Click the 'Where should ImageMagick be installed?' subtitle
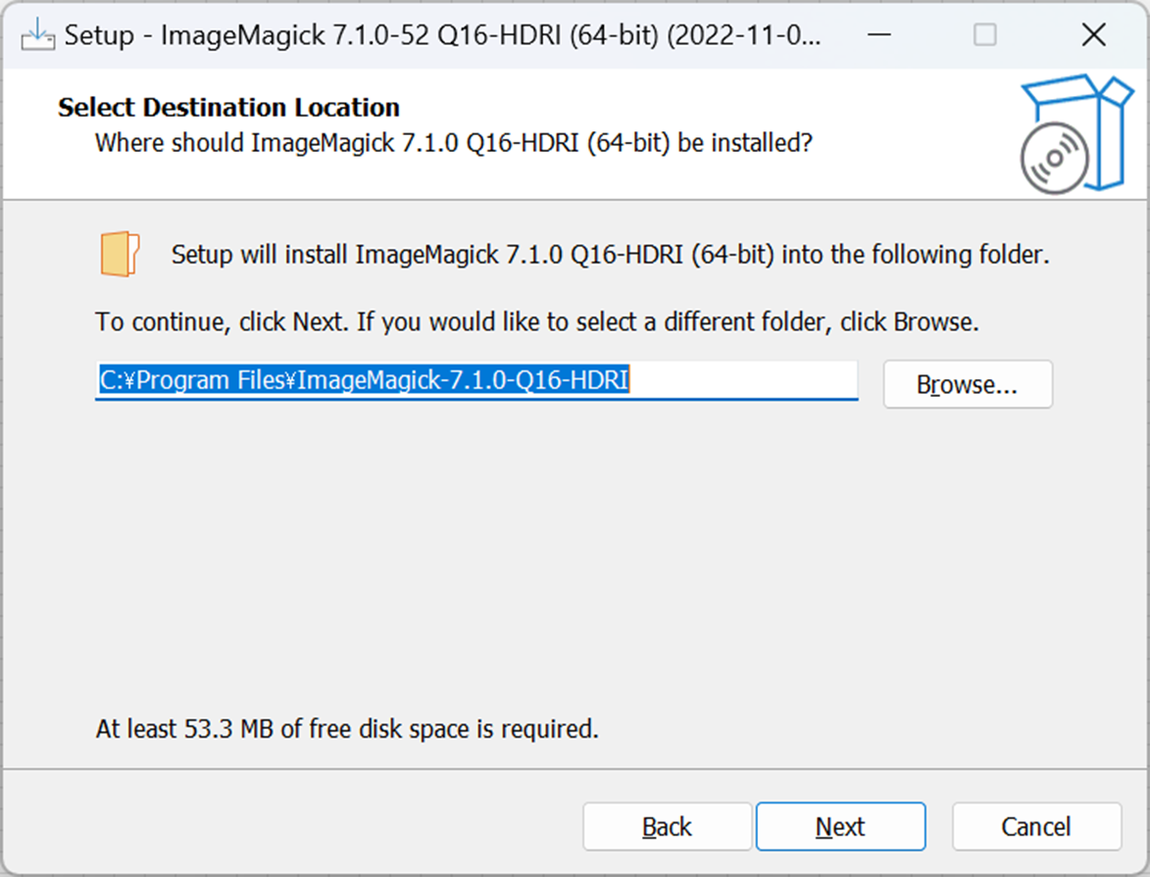This screenshot has height=877, width=1150. point(453,143)
